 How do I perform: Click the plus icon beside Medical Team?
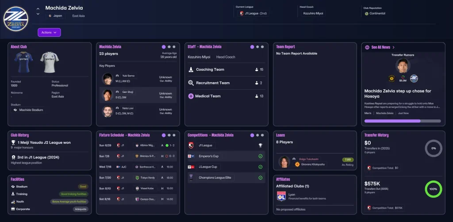(191, 96)
